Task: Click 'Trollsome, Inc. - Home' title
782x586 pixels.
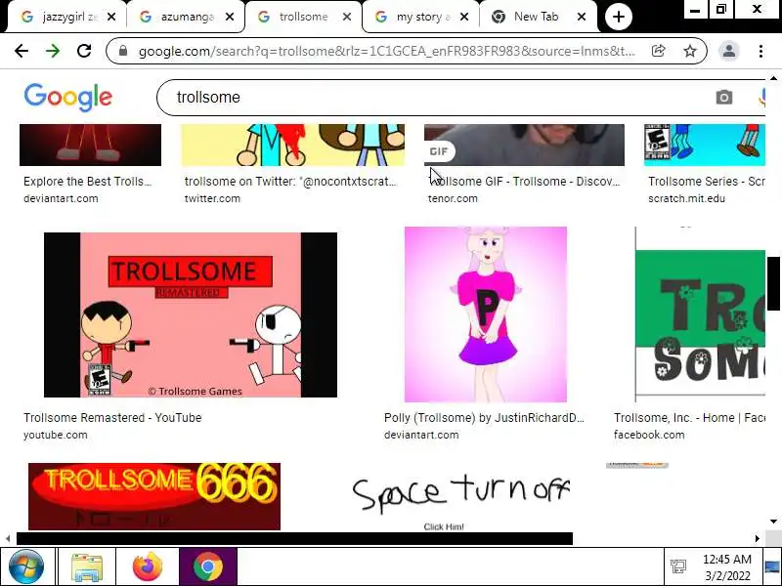Action: click(689, 418)
